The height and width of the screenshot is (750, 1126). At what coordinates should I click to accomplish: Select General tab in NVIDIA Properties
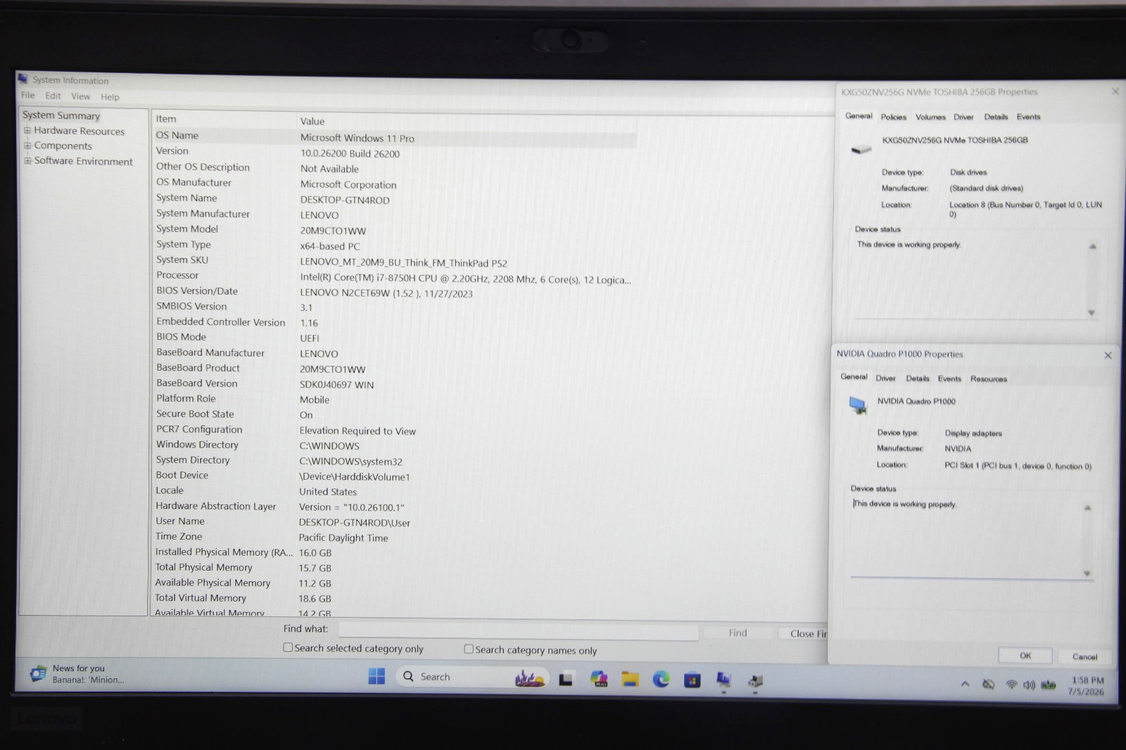[x=854, y=376]
